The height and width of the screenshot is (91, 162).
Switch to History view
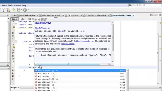tap(23, 19)
